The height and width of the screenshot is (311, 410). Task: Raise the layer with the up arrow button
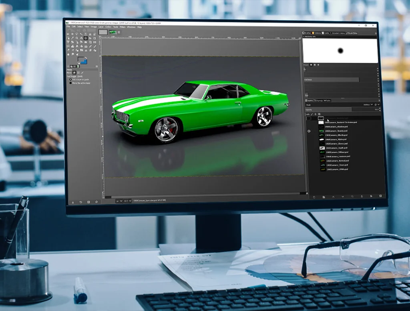pos(333,197)
